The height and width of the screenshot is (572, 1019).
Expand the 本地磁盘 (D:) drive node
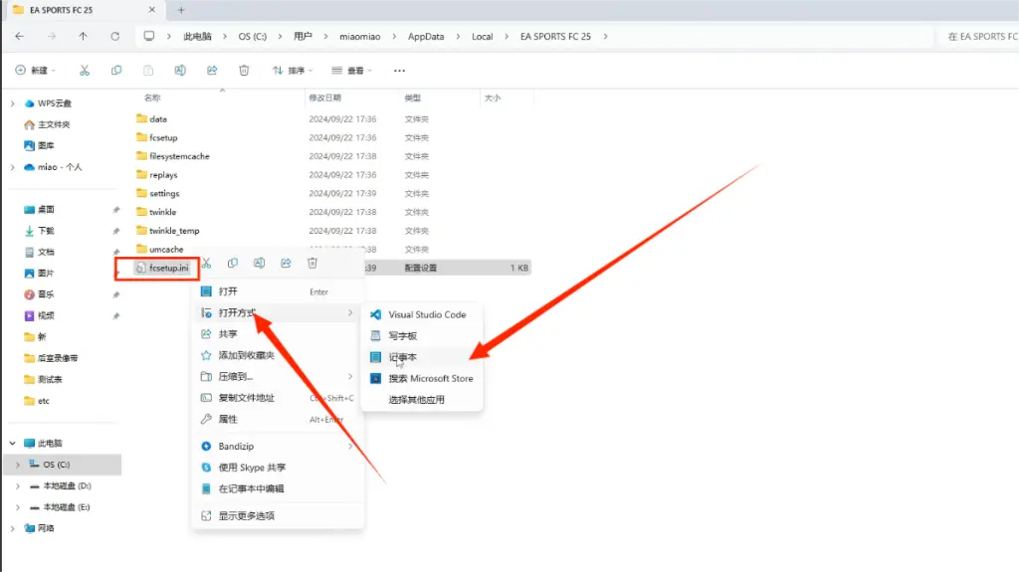pyautogui.click(x=18, y=486)
